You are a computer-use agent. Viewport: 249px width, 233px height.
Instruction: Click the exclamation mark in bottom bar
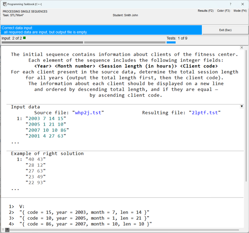click(x=3, y=230)
